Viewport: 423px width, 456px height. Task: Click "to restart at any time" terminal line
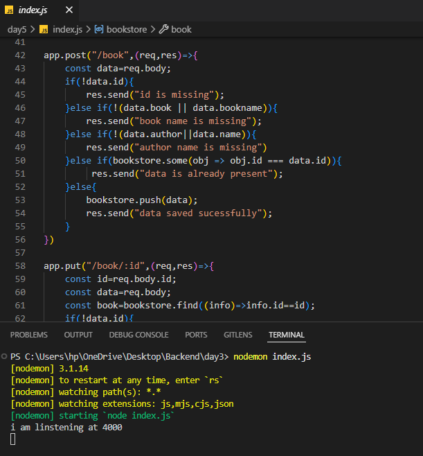116,380
